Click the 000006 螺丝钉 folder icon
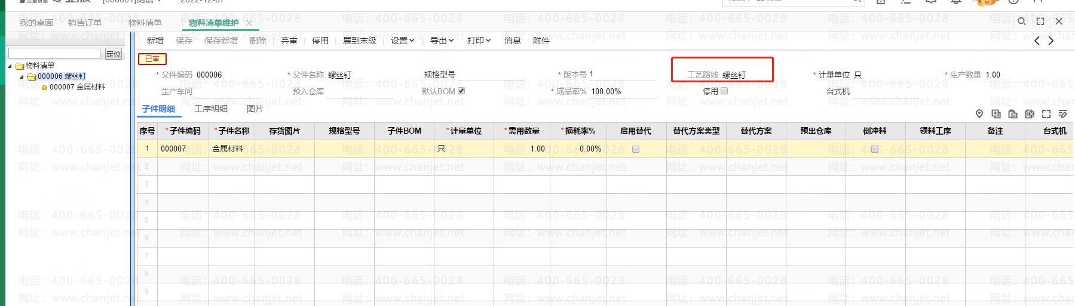Viewport: 1075px width, 306px height. [32, 76]
